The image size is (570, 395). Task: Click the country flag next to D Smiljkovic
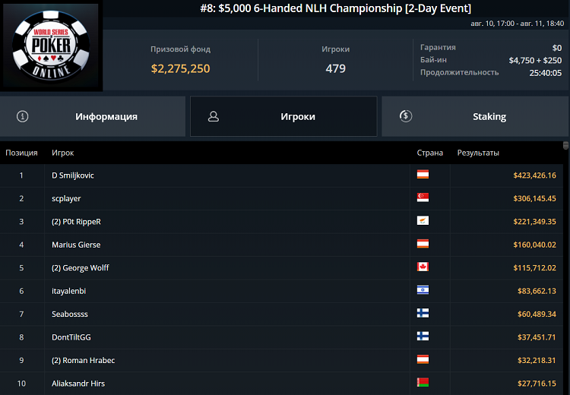[x=423, y=175]
